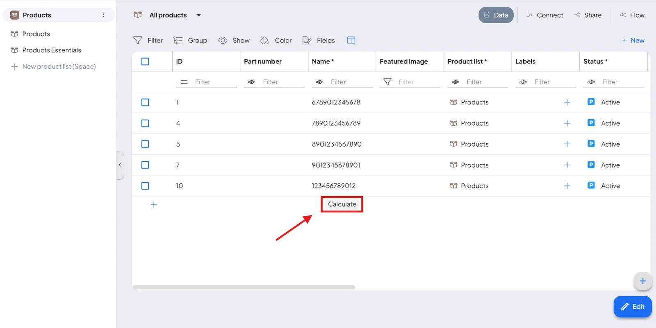The height and width of the screenshot is (328, 656).
Task: Focus the ID column filter field
Action: point(215,82)
